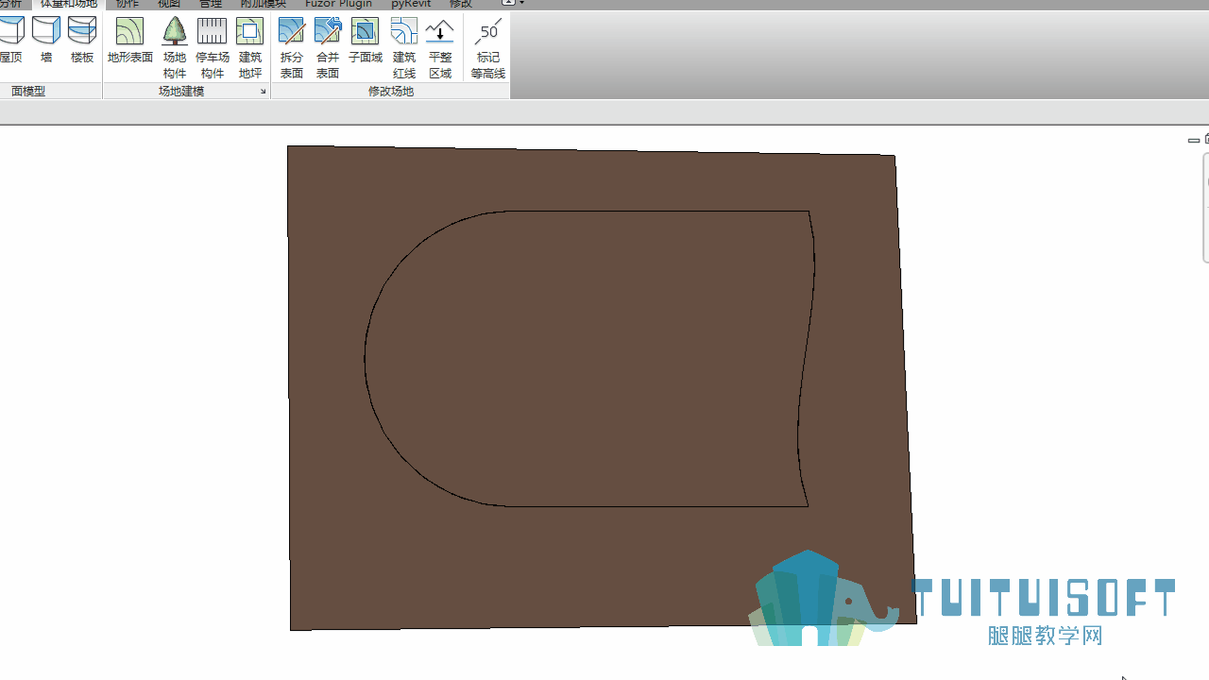Start the 子面域 subregion tool

click(365, 41)
